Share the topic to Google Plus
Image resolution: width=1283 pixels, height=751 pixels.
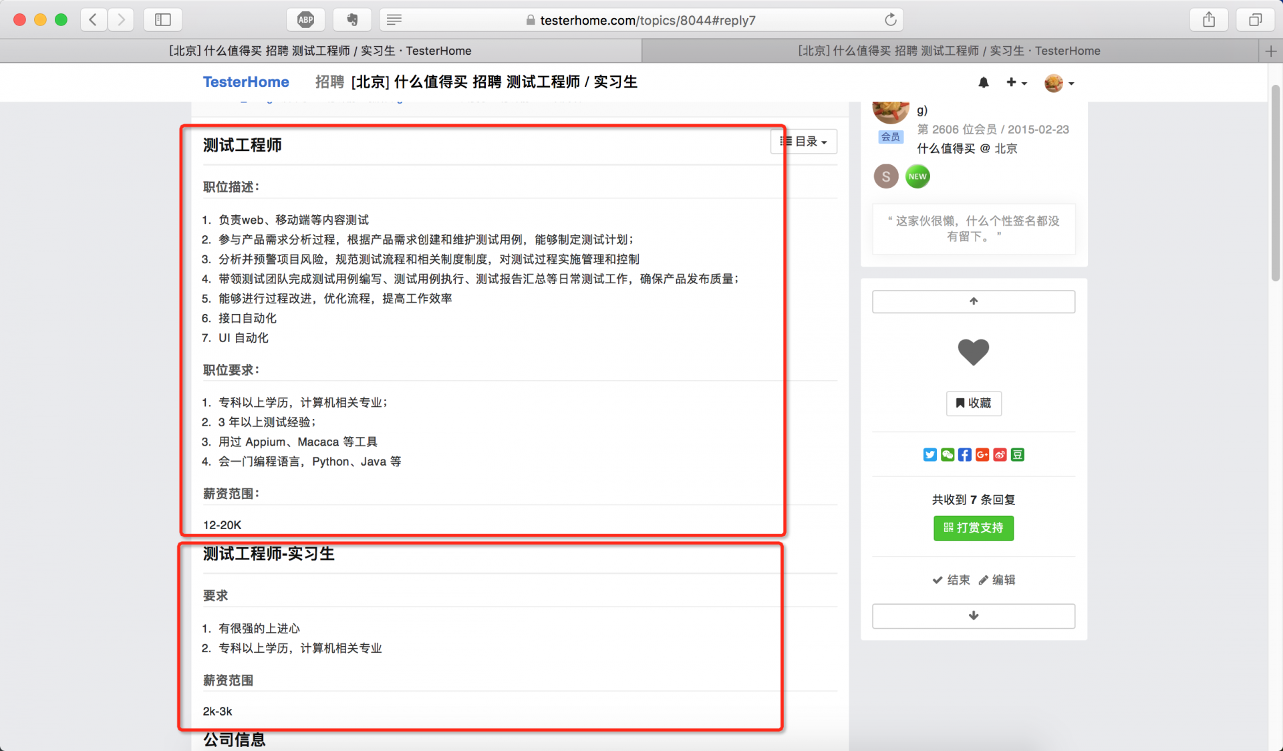click(982, 454)
